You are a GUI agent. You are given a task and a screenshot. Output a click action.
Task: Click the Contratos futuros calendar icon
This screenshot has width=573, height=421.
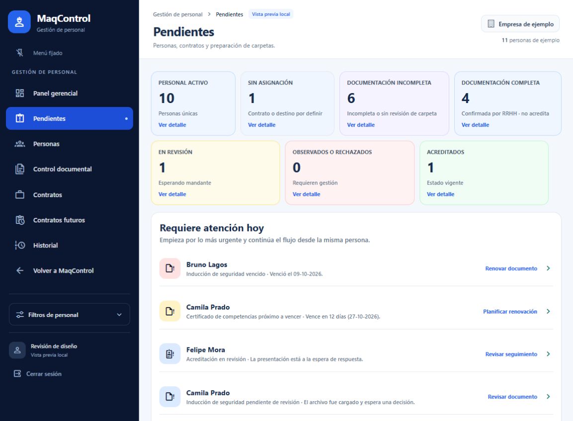20,220
